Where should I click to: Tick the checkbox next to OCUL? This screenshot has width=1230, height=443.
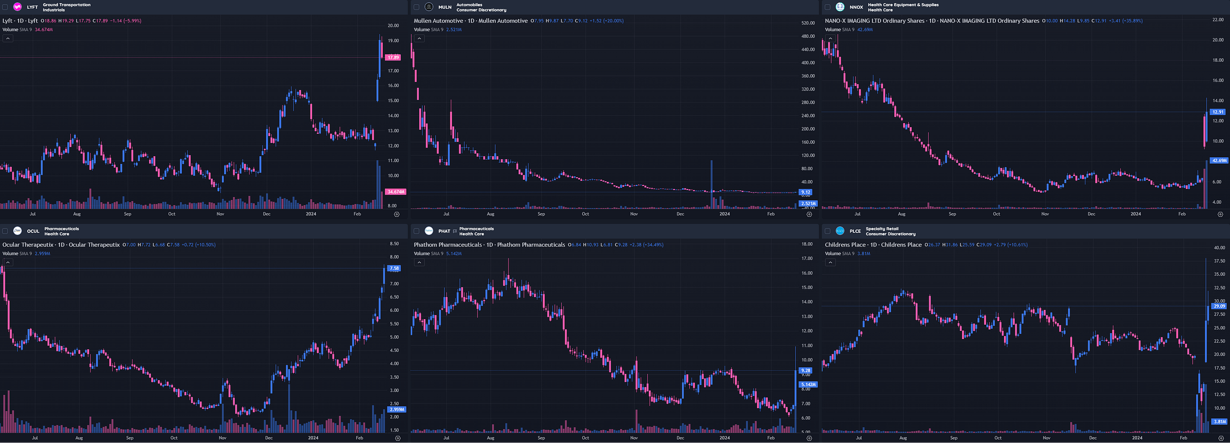pyautogui.click(x=5, y=231)
